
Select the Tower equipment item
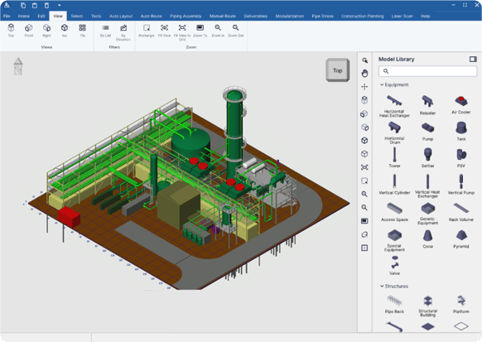click(394, 157)
